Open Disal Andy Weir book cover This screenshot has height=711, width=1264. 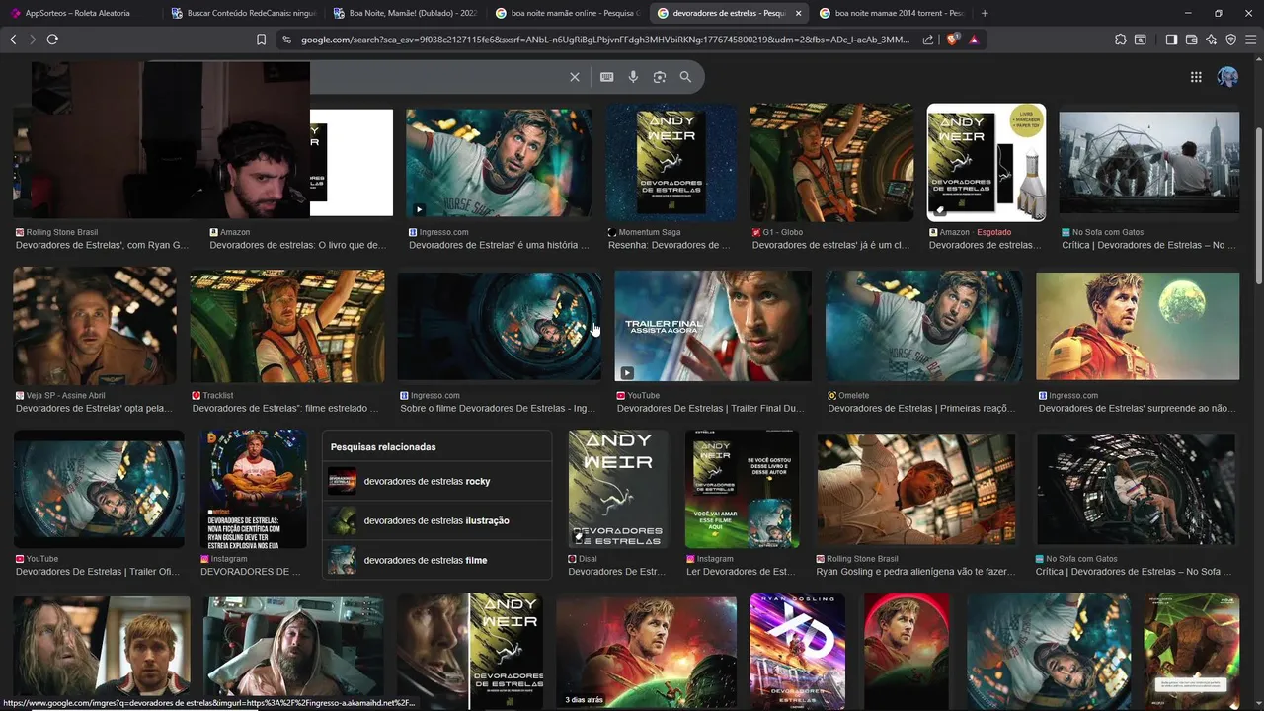(618, 489)
